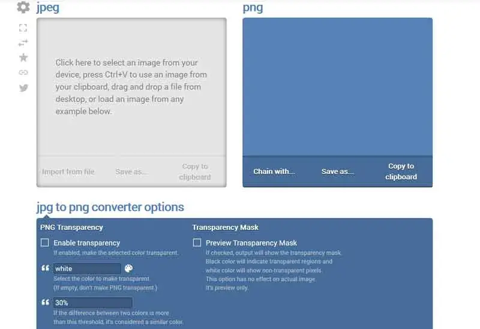Click the Twitter bird icon
The image size is (480, 329).
point(23,87)
